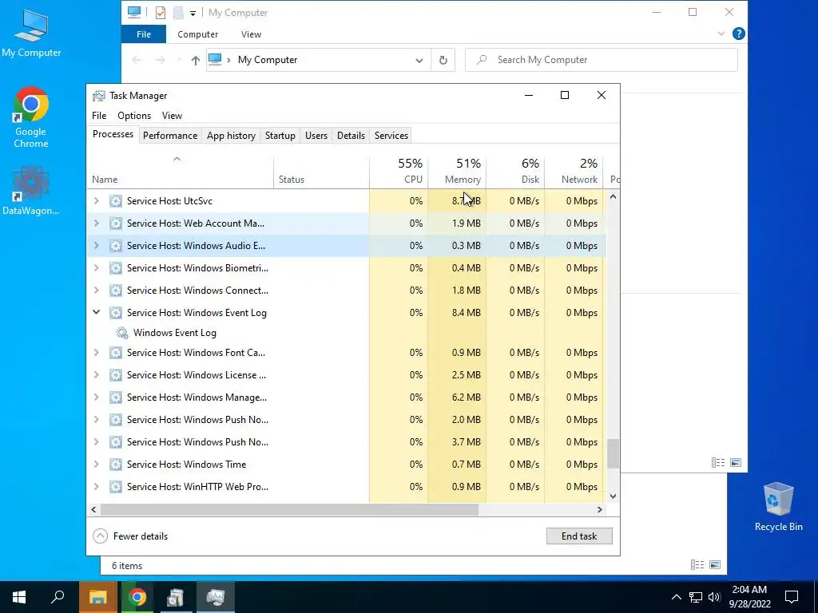Click the Windows Event Log child service icon
Screen dimensions: 818x613
[122, 333]
